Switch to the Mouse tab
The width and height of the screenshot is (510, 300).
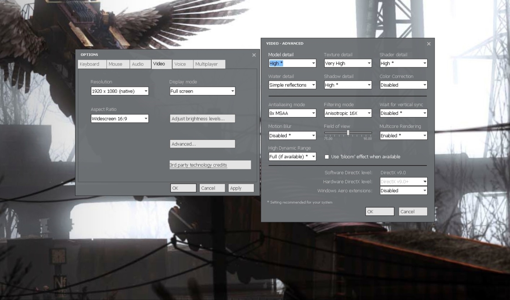(118, 64)
